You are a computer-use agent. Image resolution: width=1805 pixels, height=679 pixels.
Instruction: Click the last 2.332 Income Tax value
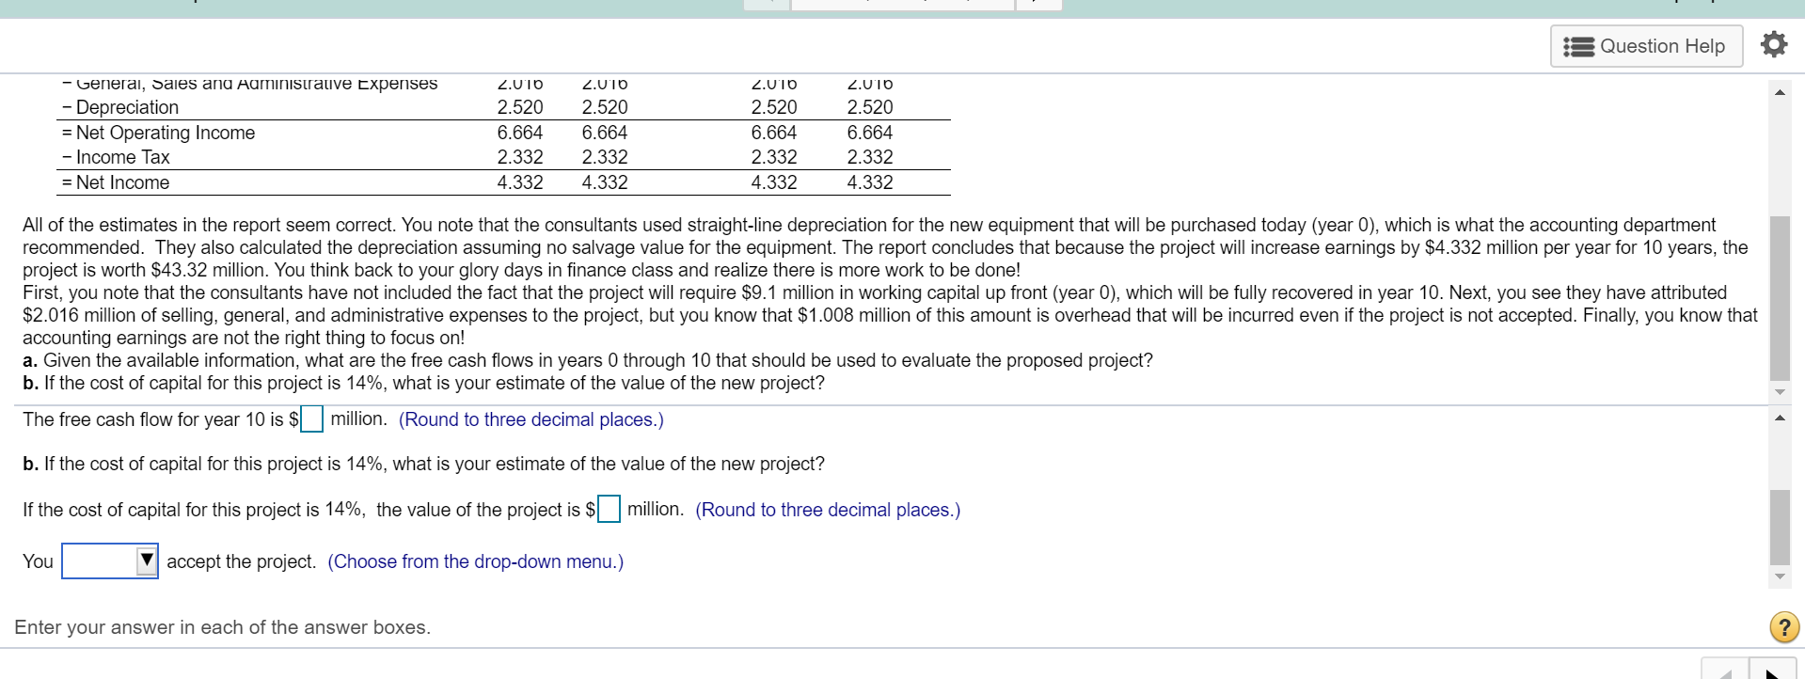click(870, 157)
